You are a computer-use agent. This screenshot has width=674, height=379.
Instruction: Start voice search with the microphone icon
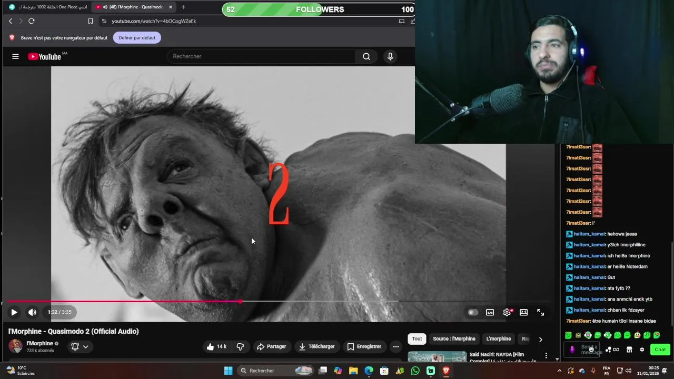pyautogui.click(x=390, y=56)
